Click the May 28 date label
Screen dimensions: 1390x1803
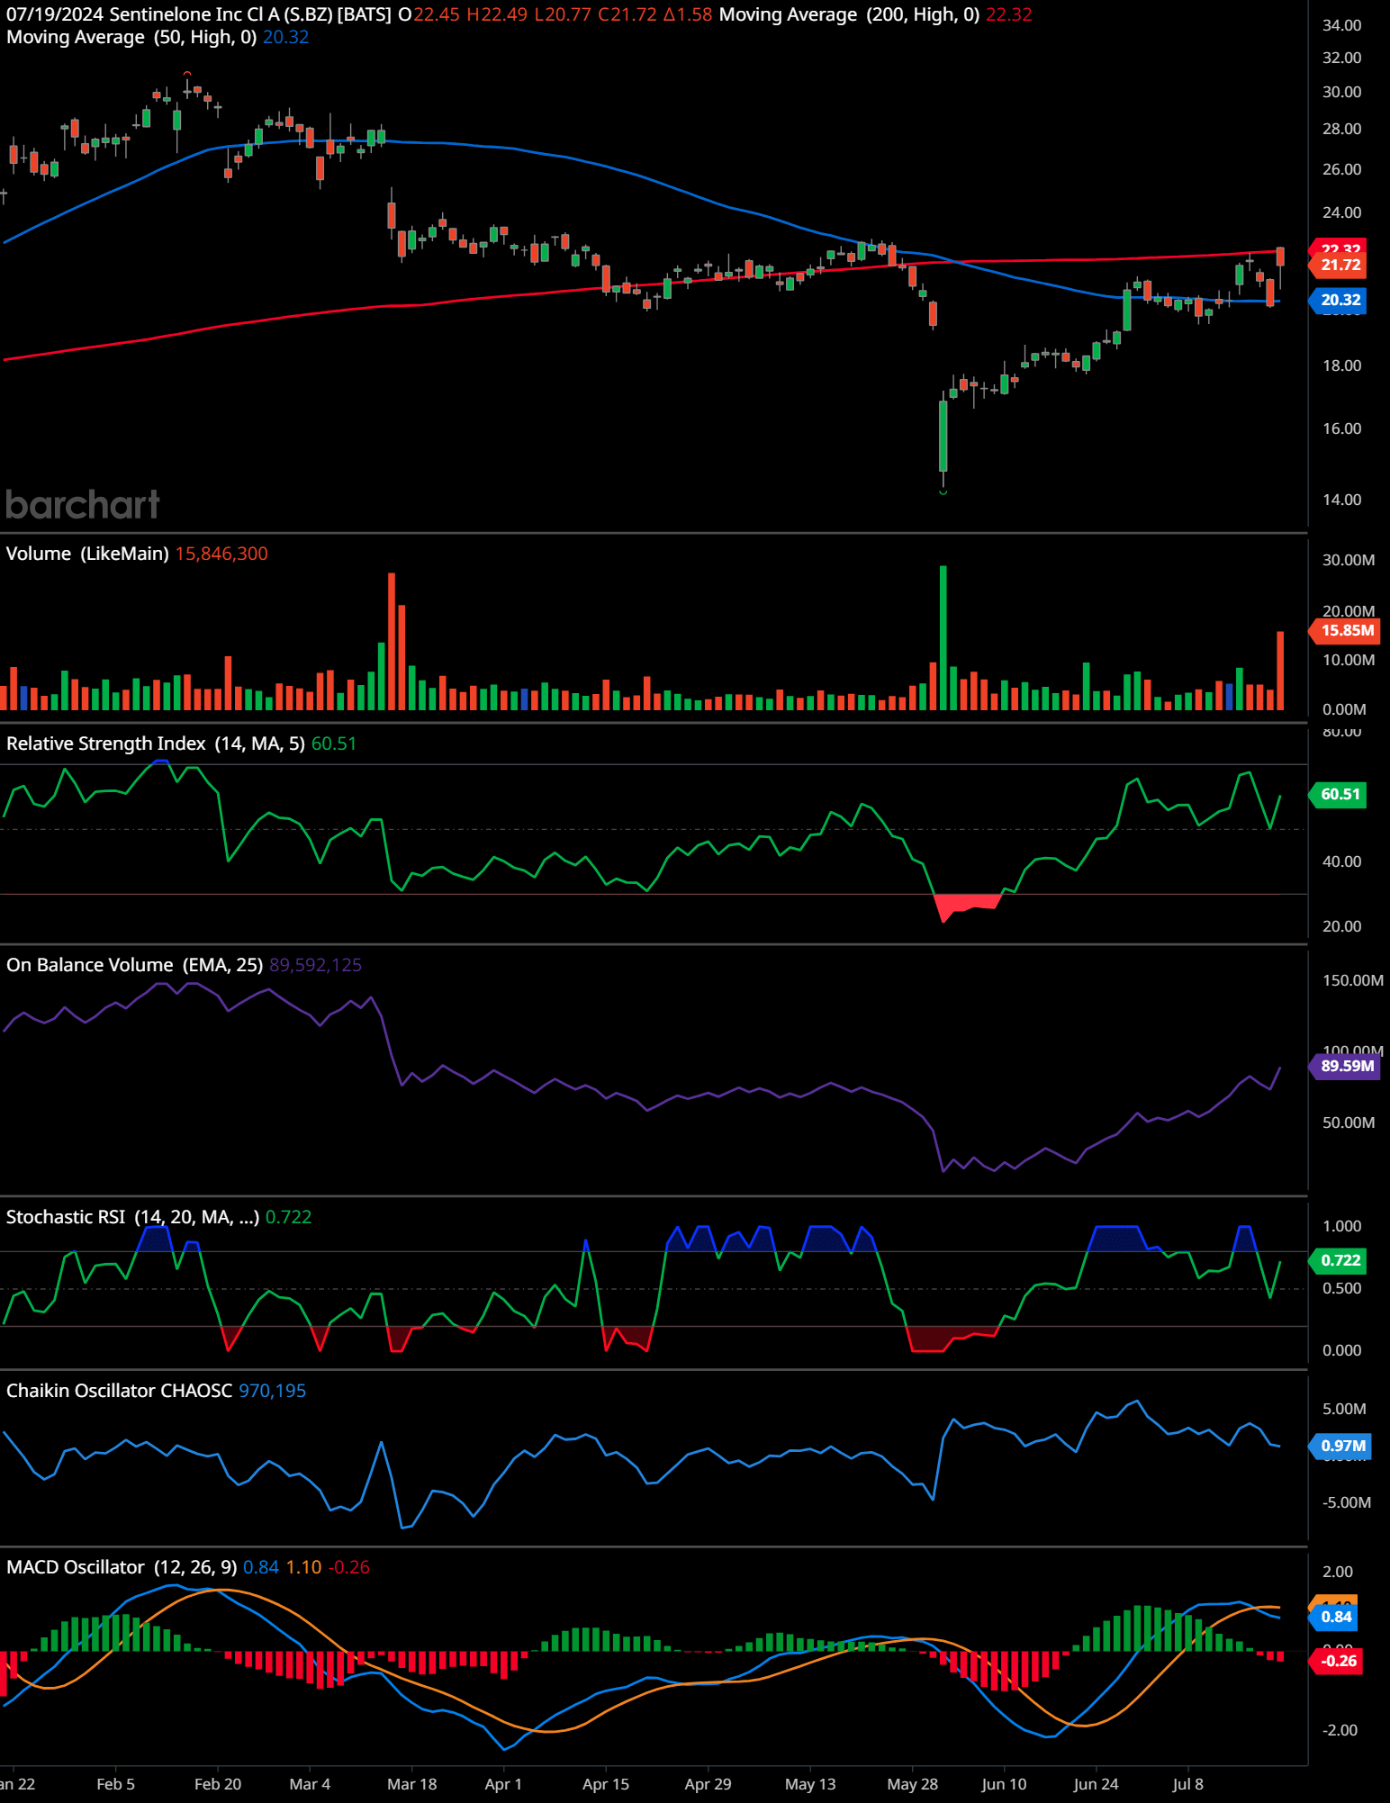(912, 1784)
